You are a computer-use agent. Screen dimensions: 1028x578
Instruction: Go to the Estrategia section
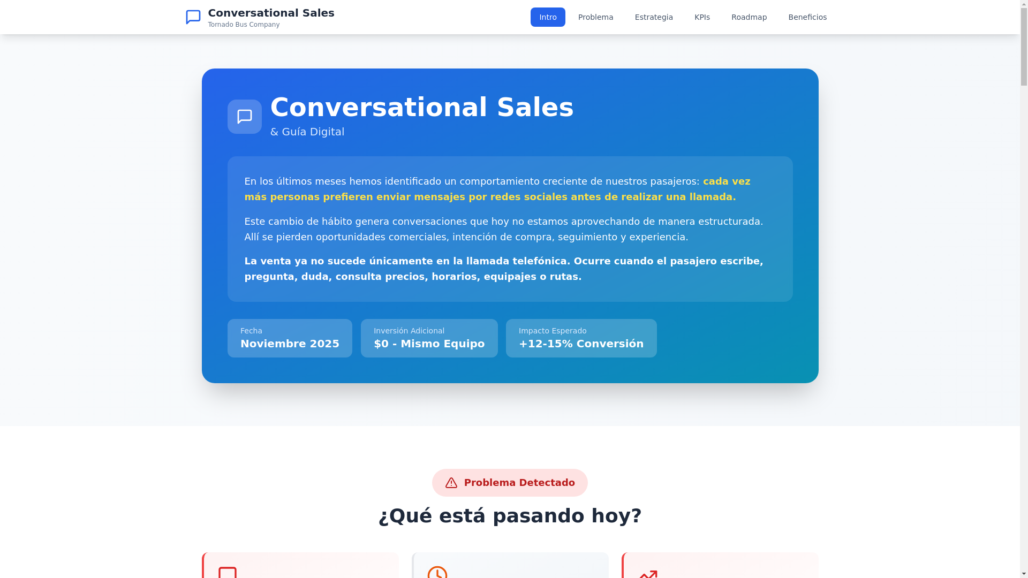653,17
